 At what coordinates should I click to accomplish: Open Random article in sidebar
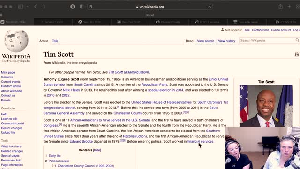click(x=11, y=86)
